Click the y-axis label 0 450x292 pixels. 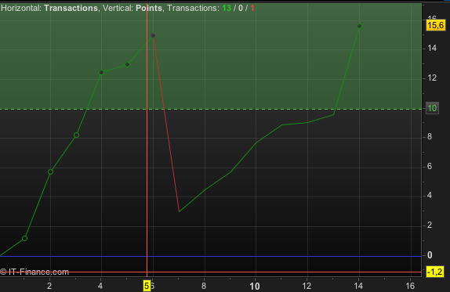(x=430, y=255)
